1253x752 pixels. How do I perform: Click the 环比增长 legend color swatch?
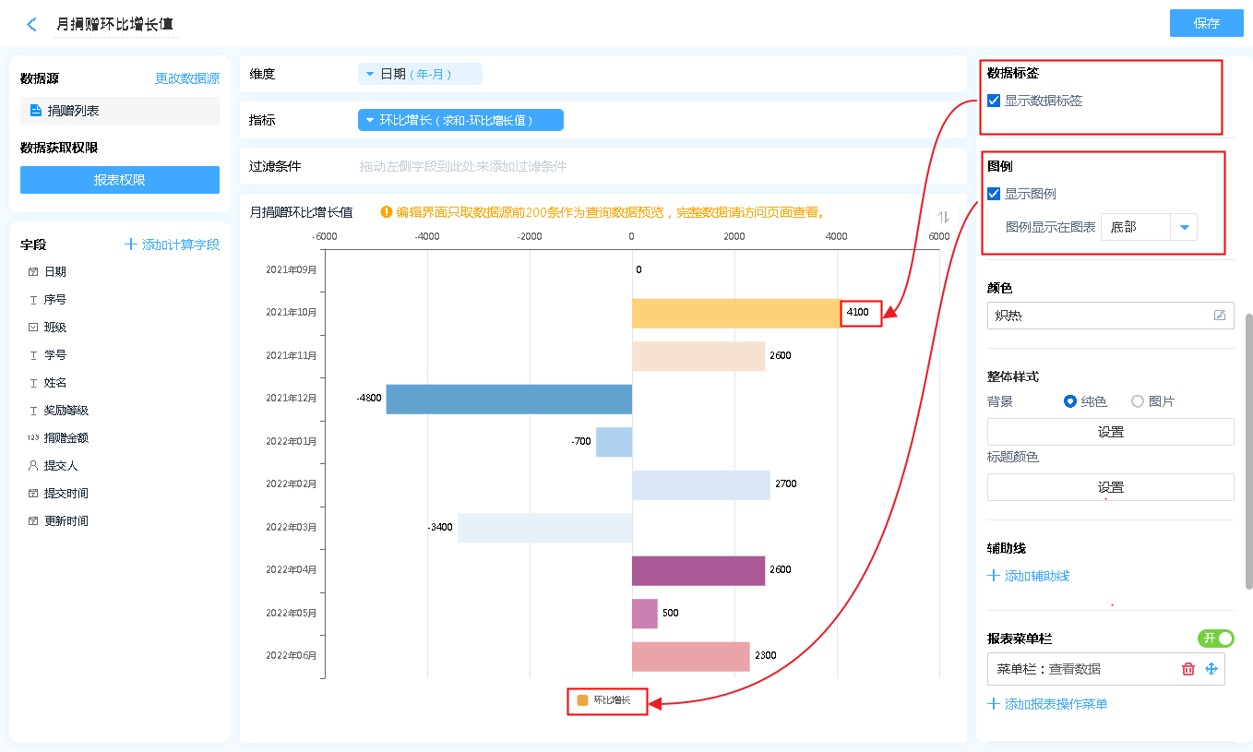tap(582, 700)
